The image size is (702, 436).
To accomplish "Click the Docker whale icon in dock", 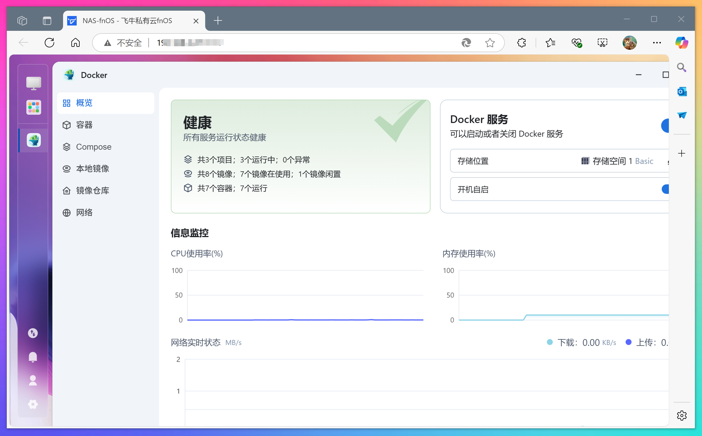I will click(33, 140).
